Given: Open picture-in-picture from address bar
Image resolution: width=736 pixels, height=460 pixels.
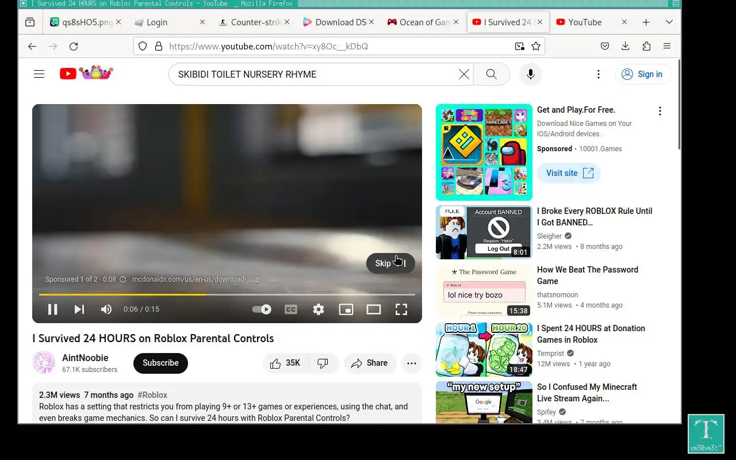Looking at the screenshot, I should [520, 46].
